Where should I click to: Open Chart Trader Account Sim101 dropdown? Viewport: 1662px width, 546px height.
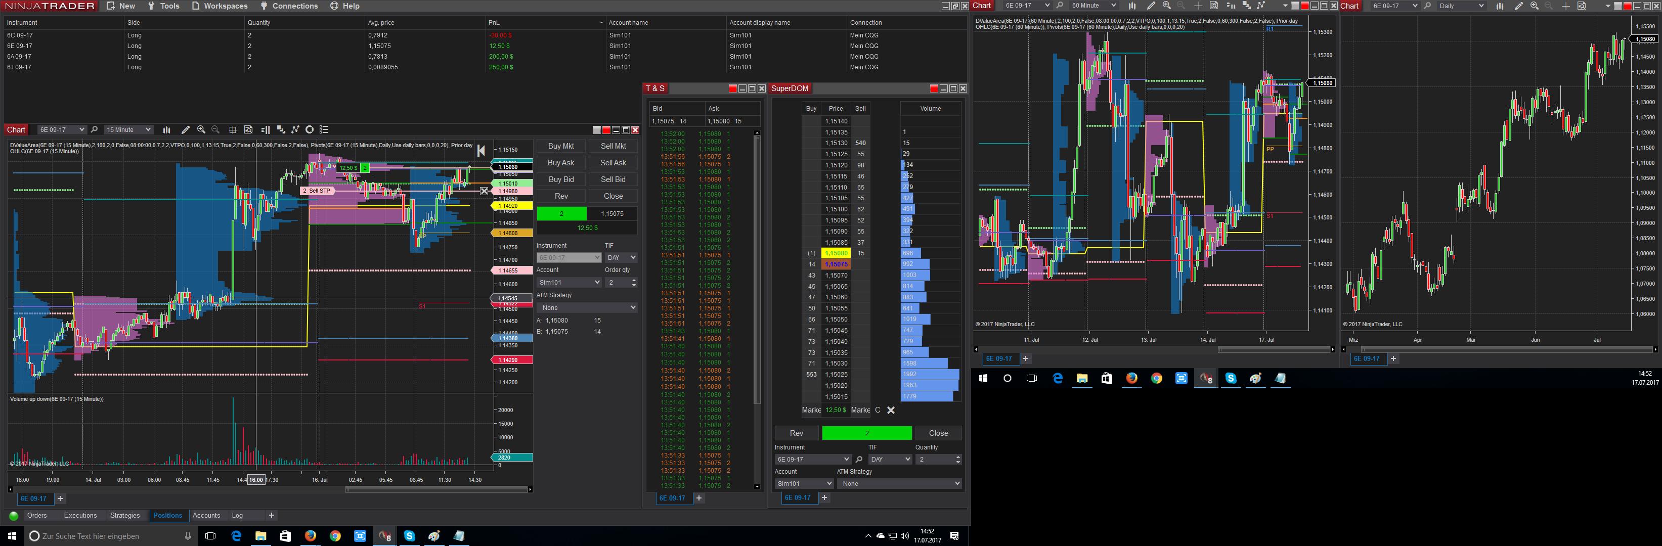569,282
